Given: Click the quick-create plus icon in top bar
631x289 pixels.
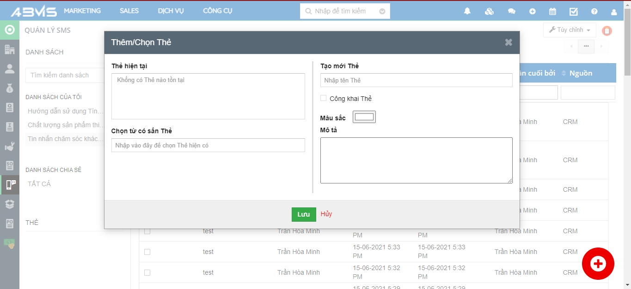Looking at the screenshot, I should (533, 12).
